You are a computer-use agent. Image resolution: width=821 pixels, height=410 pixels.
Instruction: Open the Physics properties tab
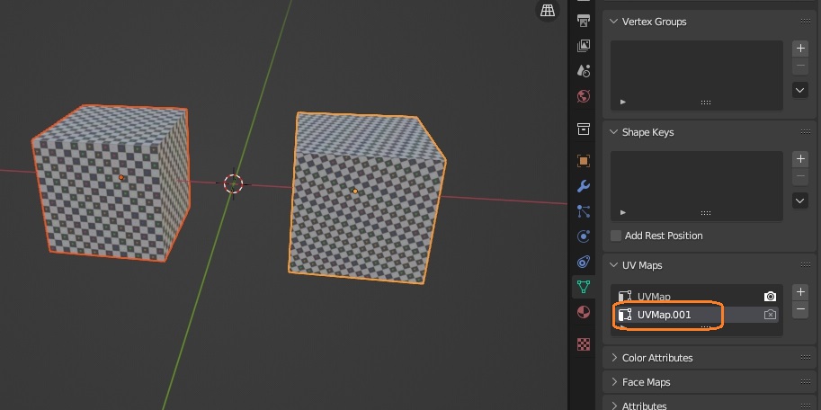[x=584, y=236]
